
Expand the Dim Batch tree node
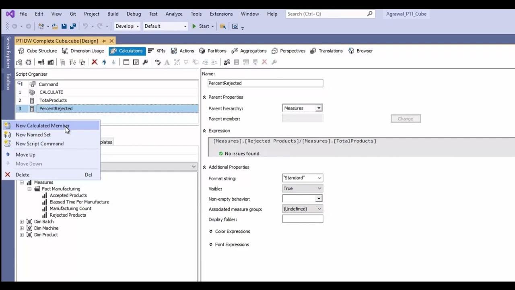pyautogui.click(x=22, y=222)
